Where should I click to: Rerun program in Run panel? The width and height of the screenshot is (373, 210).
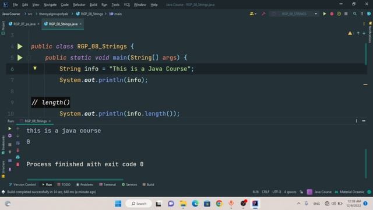[x=10, y=128]
